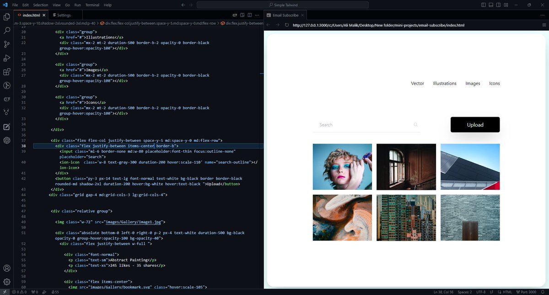Toggle the bottom panel layout
549x295 pixels.
491,5
